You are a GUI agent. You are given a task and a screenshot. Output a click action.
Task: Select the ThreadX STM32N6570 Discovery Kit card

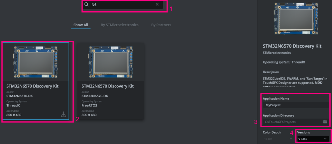[36, 81]
